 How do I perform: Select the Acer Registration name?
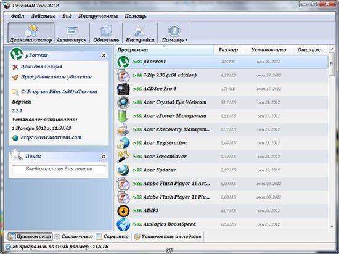tap(165, 143)
